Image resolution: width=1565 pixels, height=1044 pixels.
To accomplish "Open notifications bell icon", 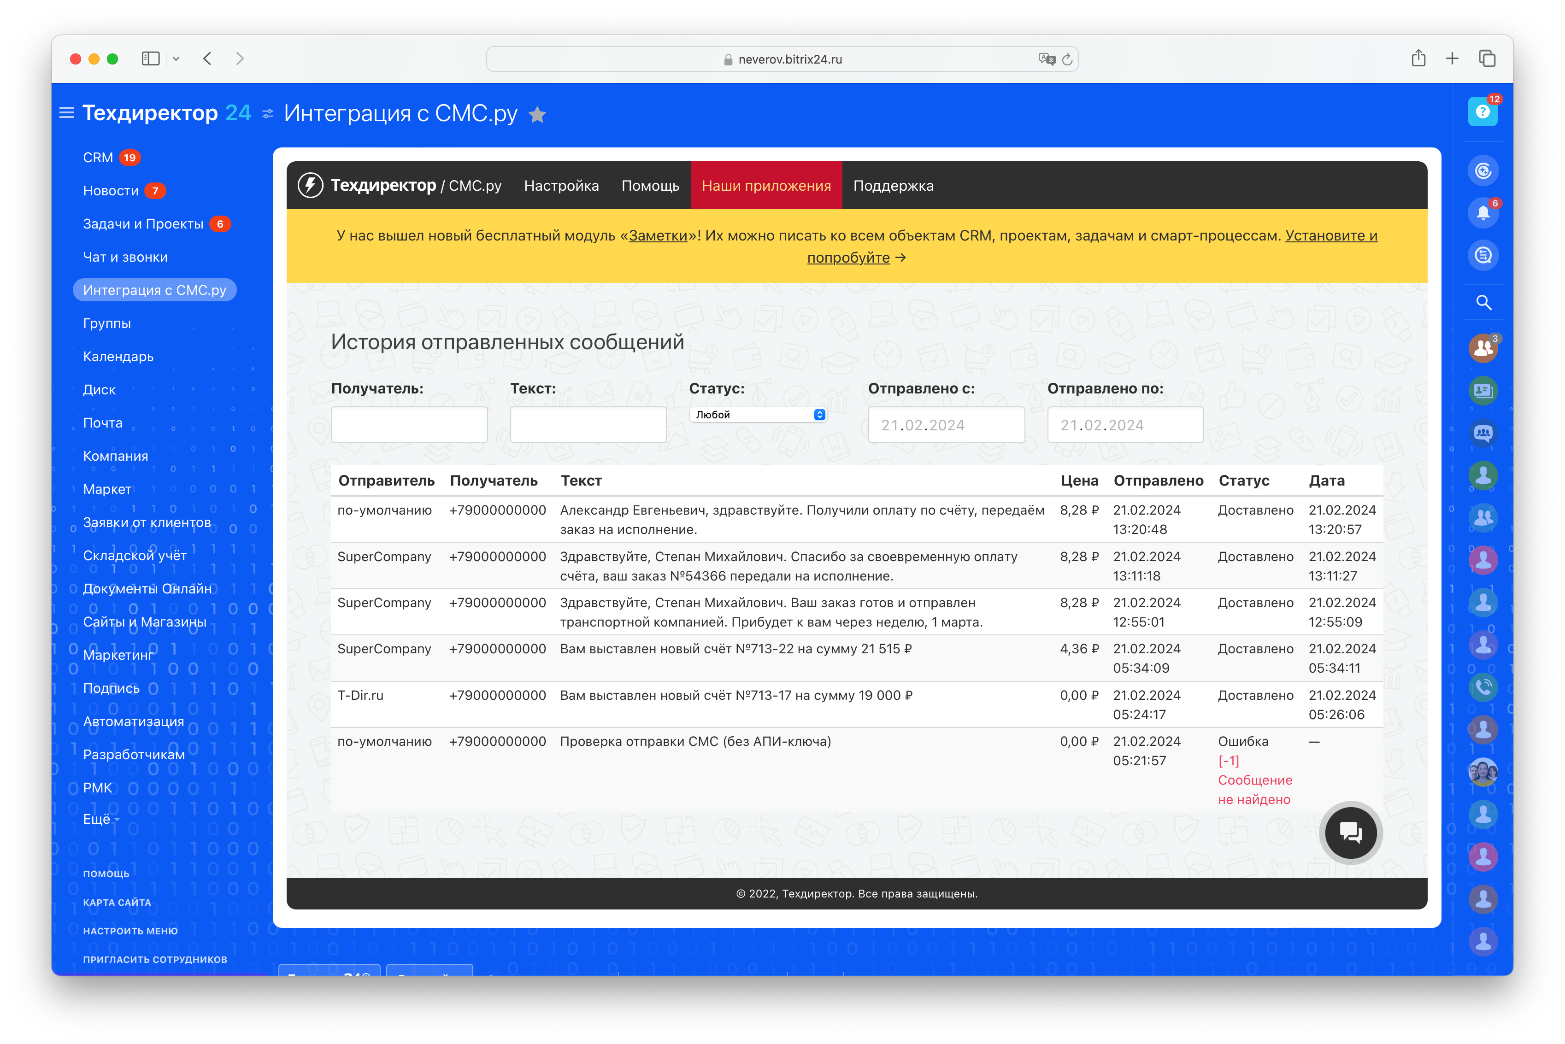I will click(x=1483, y=213).
